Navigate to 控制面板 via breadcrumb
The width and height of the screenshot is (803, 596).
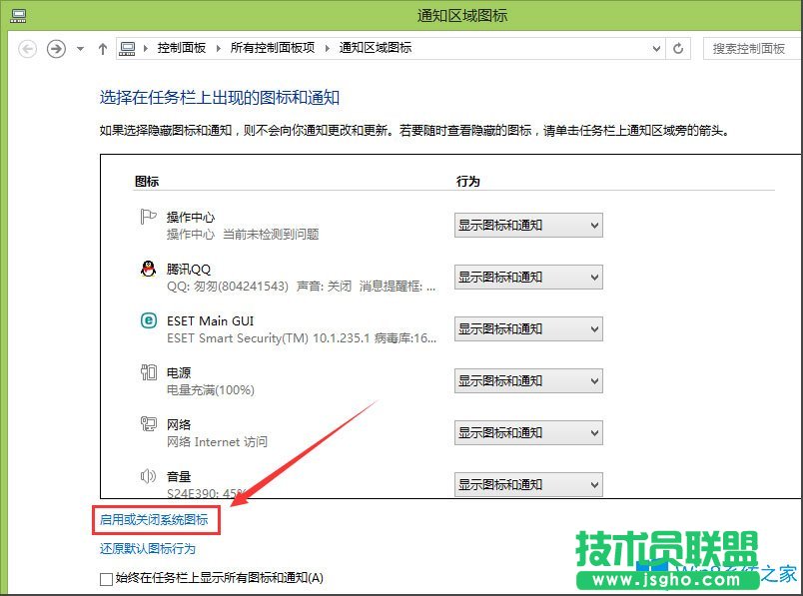tap(180, 48)
